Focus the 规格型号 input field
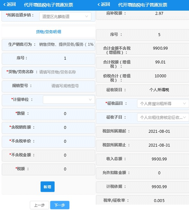This screenshot has height=212, width=189. click(65, 86)
